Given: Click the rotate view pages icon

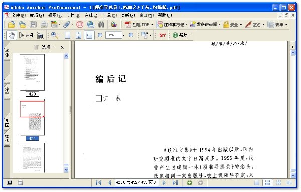Looking at the screenshot, I should coord(145,35).
